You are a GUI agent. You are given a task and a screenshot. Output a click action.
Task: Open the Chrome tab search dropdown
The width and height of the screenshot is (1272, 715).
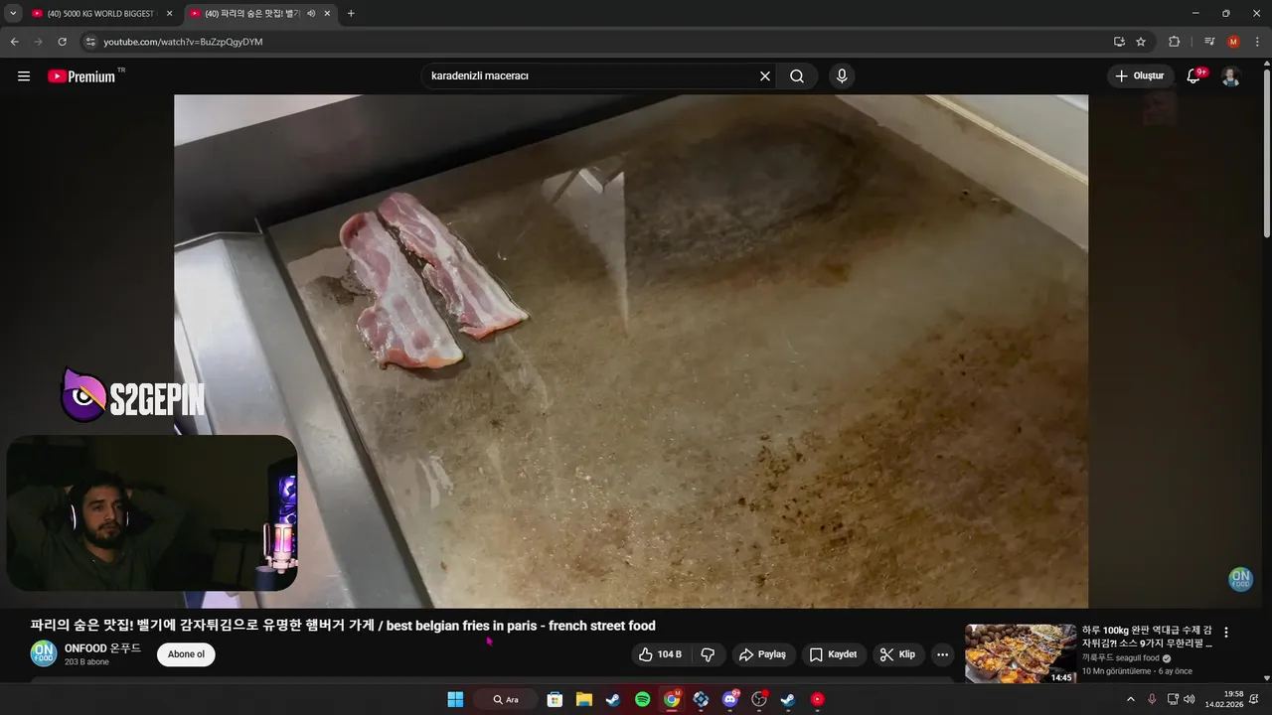(x=13, y=14)
